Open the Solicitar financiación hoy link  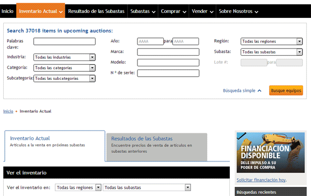tap(261, 180)
